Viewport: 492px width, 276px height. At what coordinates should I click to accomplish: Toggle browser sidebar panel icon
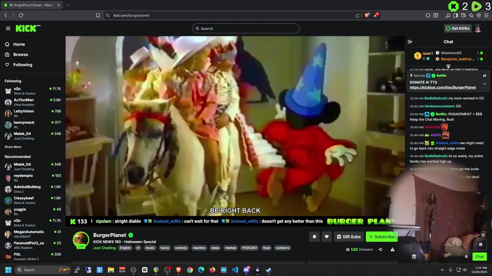(455, 15)
